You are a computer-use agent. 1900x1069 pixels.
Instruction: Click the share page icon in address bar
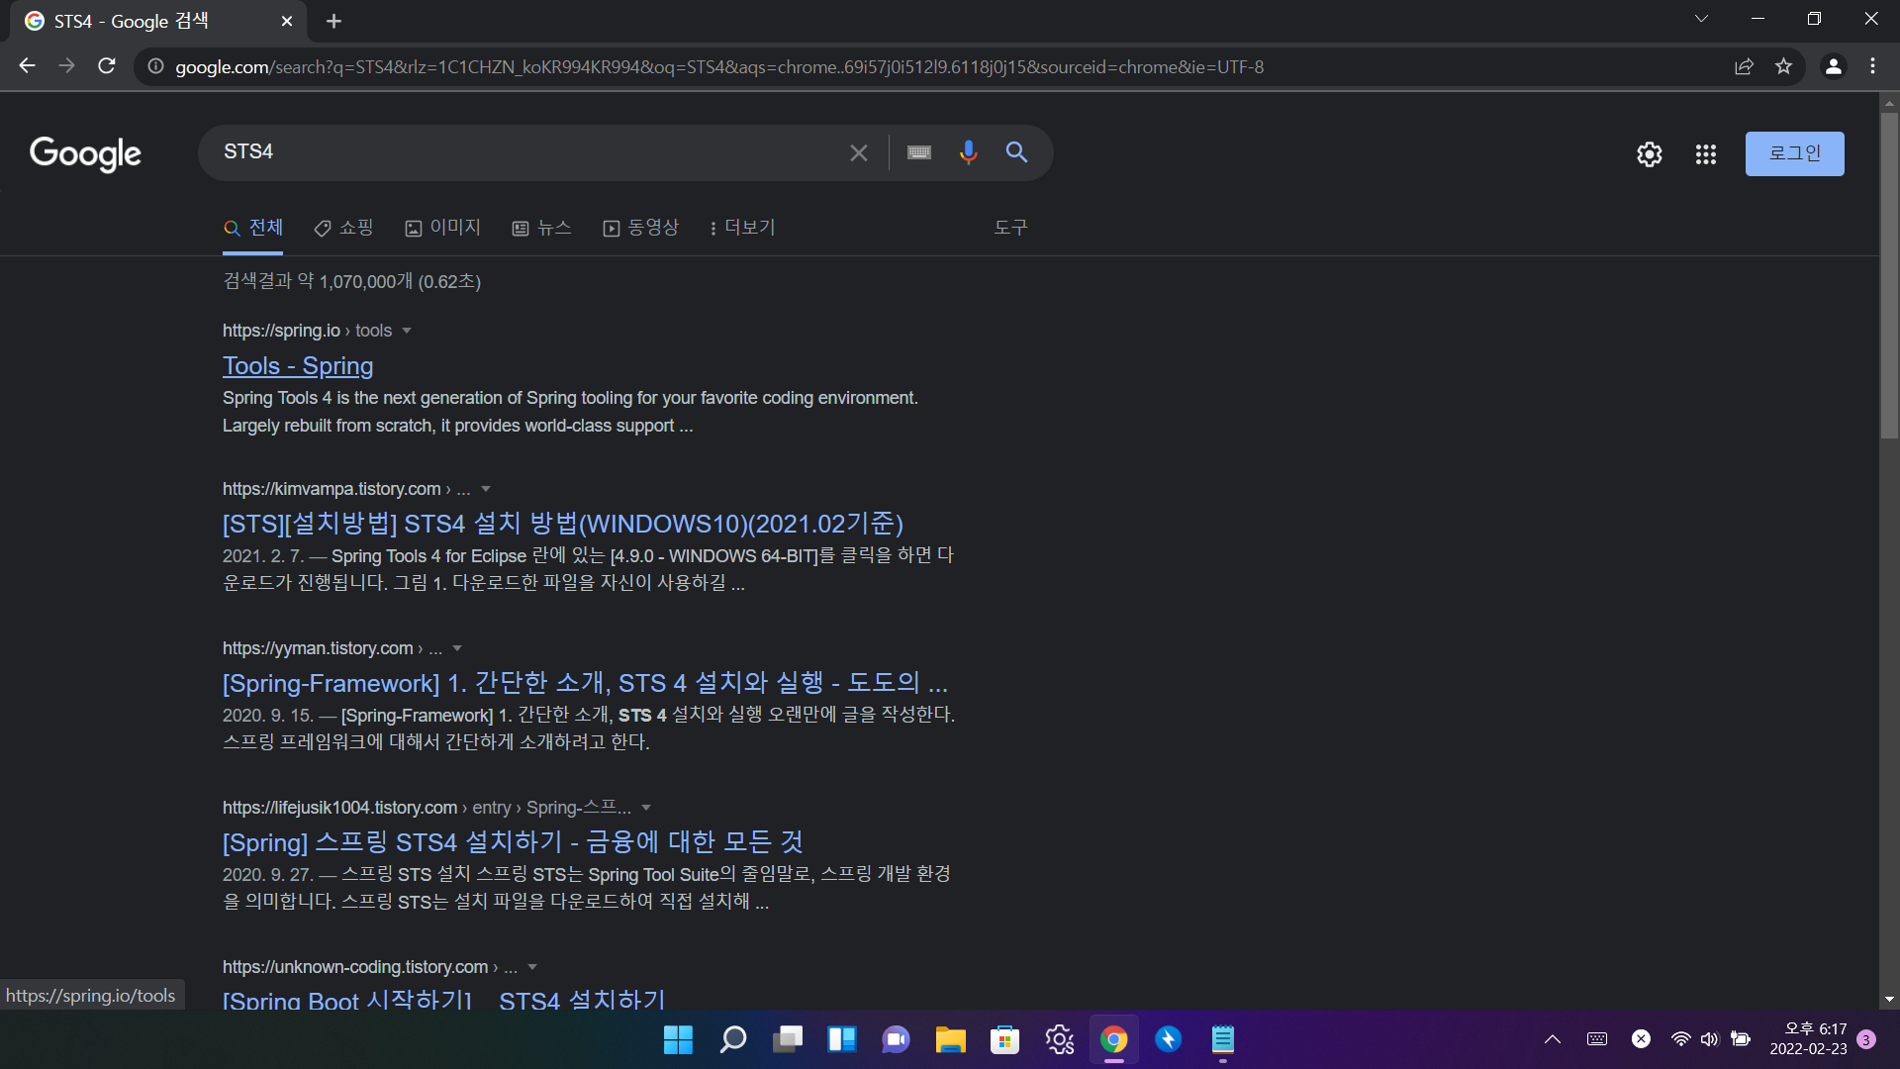coord(1744,66)
